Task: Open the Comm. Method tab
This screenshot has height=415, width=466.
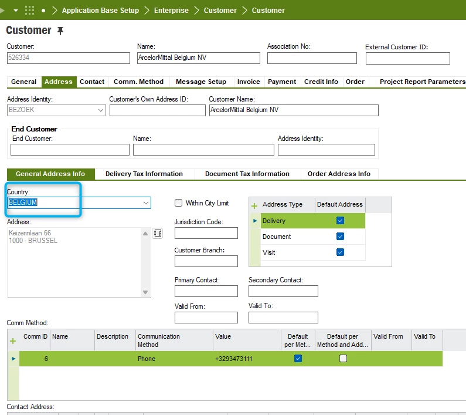Action: (138, 82)
